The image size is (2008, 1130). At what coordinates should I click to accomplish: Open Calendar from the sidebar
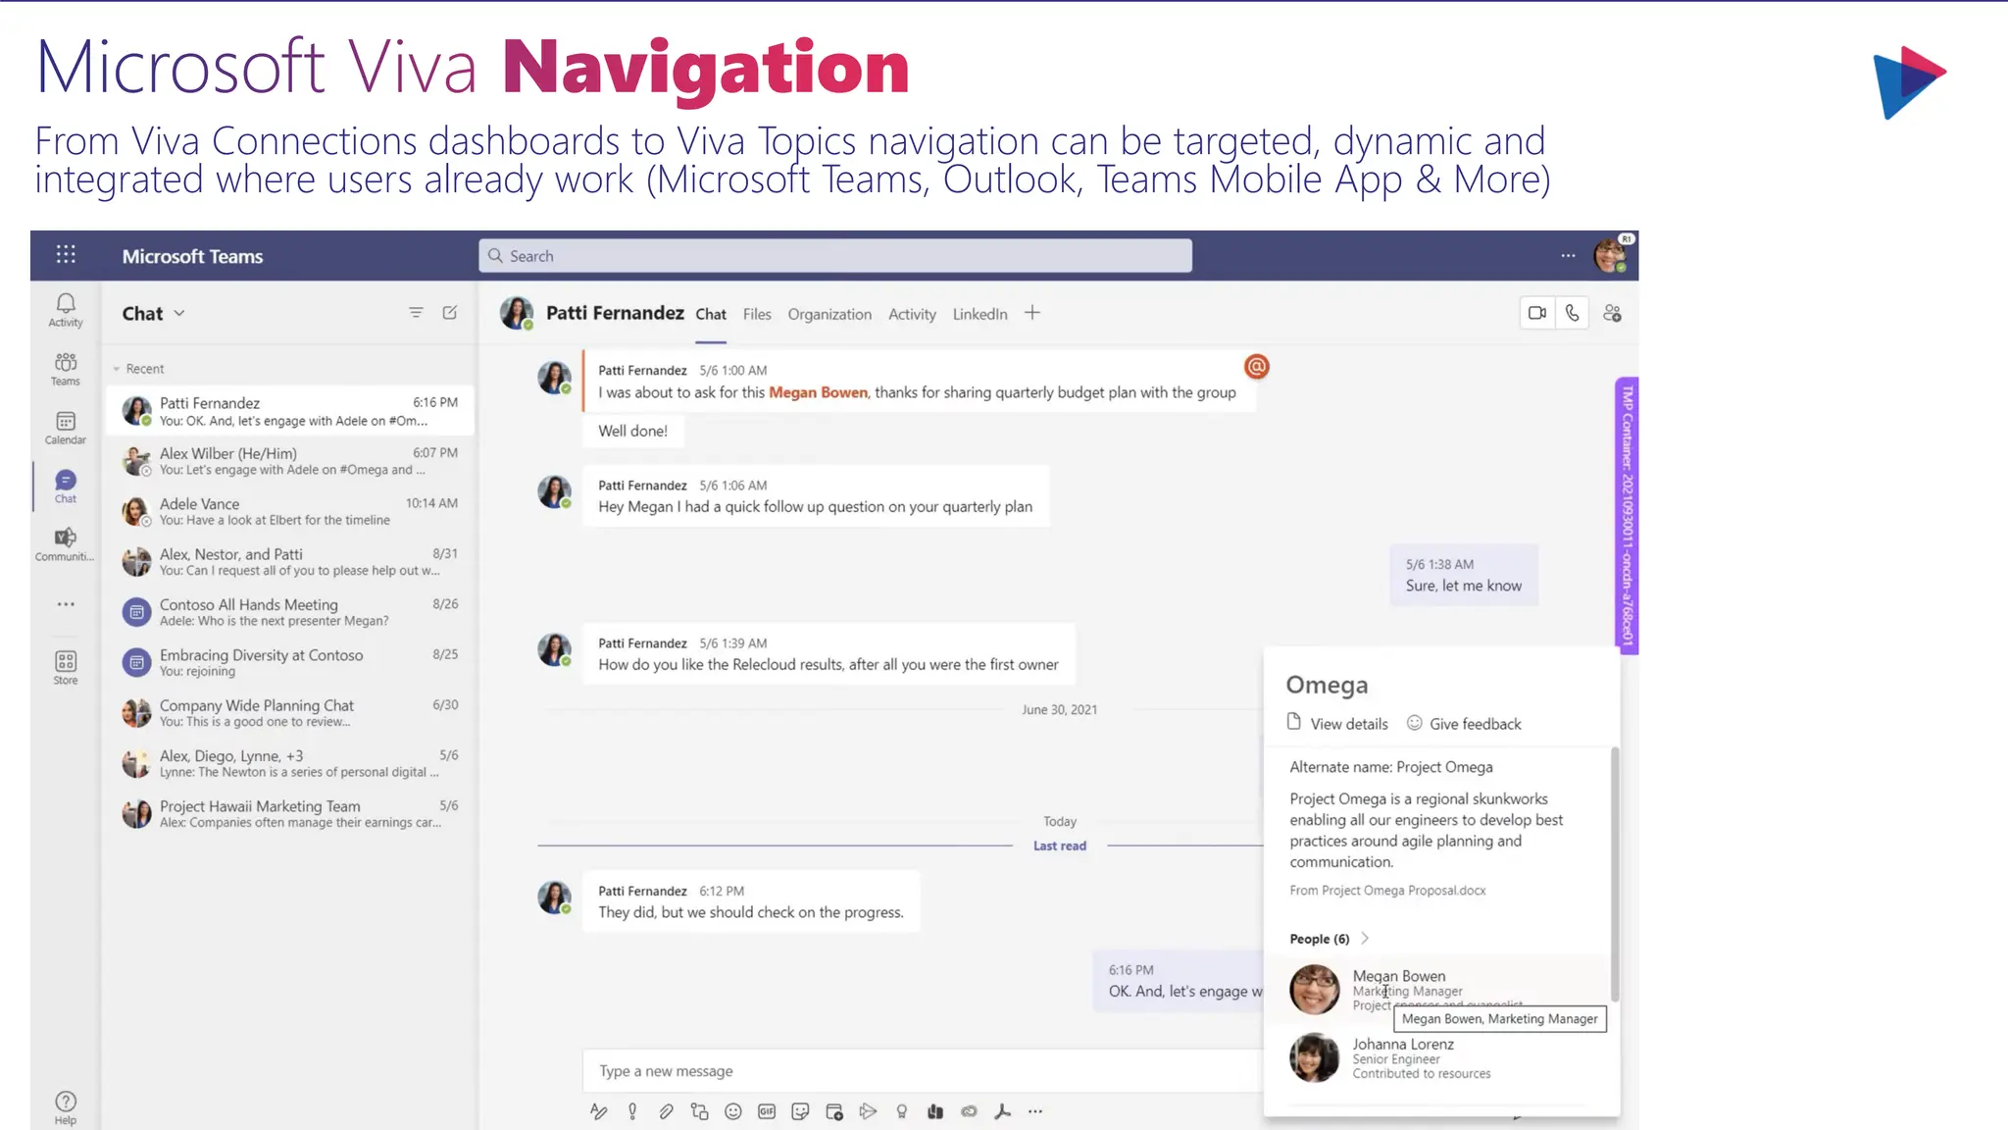click(66, 428)
